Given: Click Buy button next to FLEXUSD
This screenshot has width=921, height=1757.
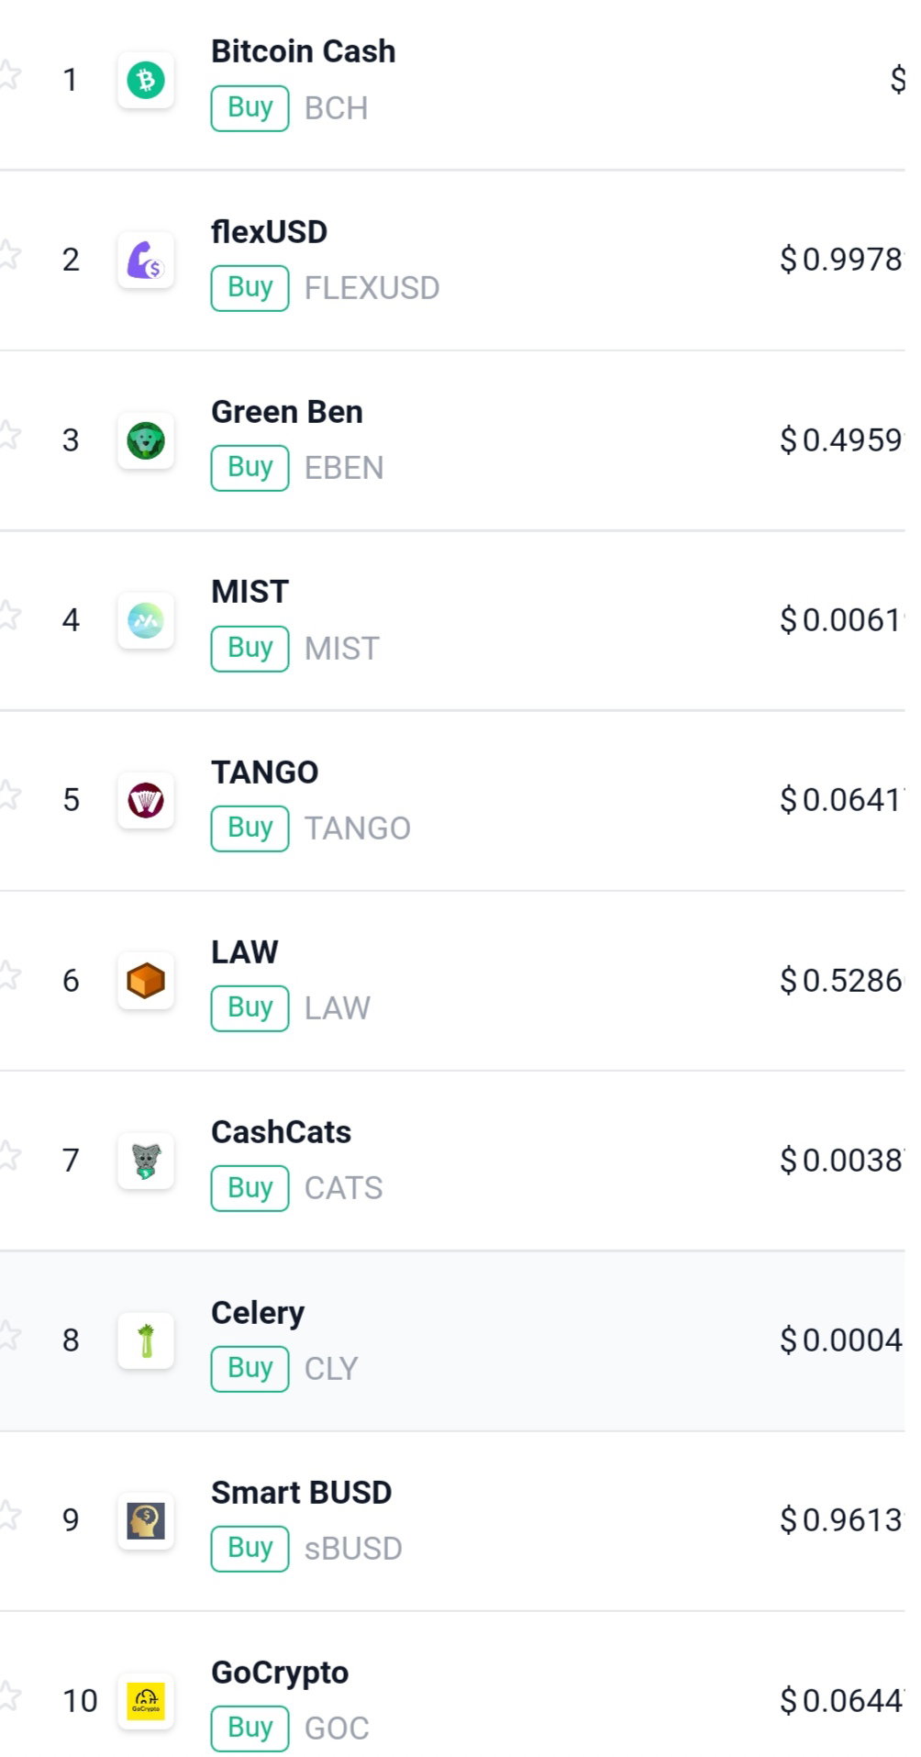Looking at the screenshot, I should pyautogui.click(x=250, y=288).
